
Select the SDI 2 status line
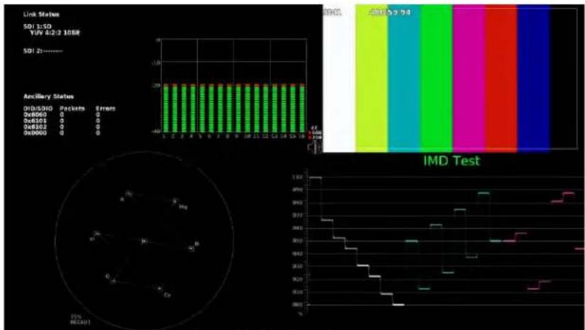click(43, 50)
